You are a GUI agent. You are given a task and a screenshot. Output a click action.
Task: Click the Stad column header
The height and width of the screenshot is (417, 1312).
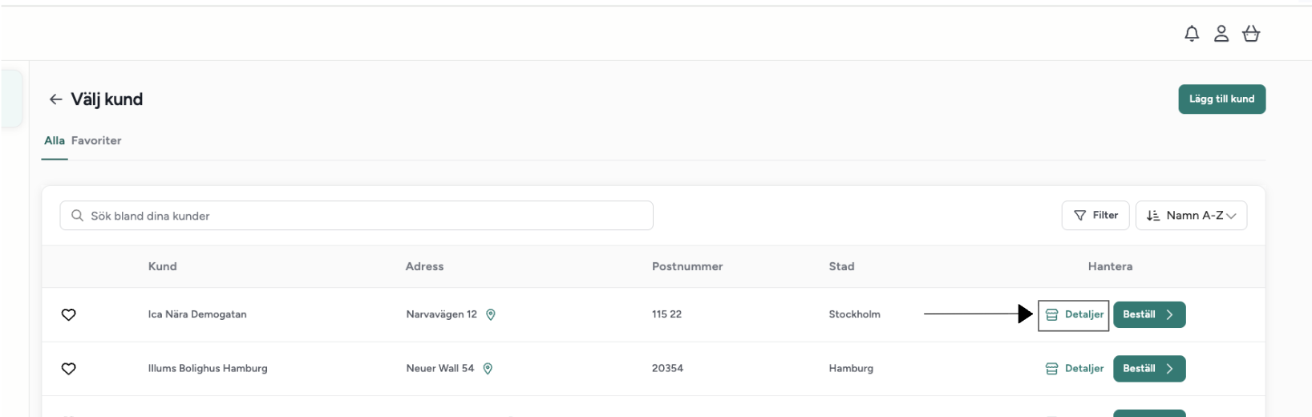[841, 266]
